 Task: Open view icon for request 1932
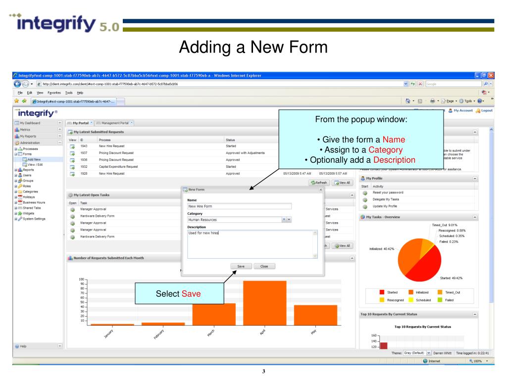[x=72, y=167]
